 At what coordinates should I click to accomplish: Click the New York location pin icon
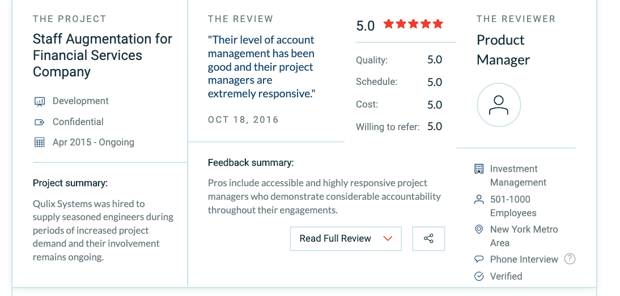click(x=479, y=229)
